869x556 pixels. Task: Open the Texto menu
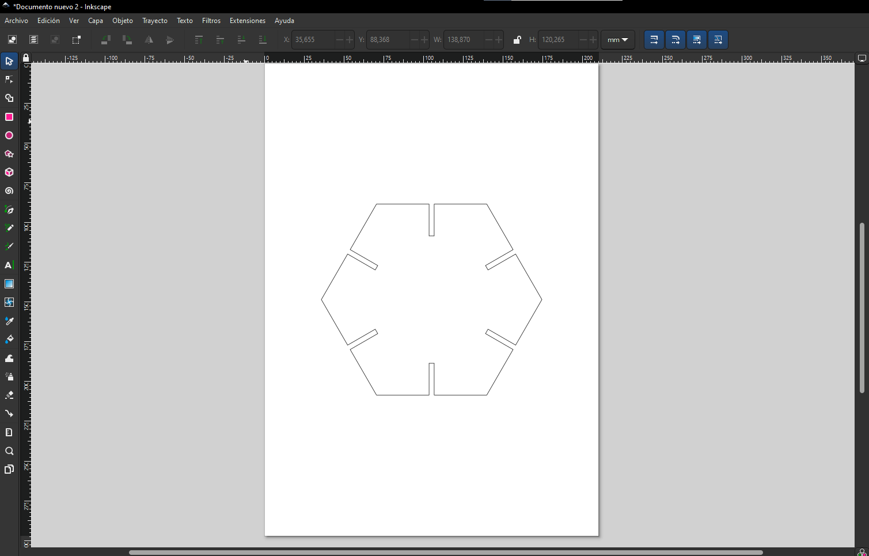(x=185, y=21)
